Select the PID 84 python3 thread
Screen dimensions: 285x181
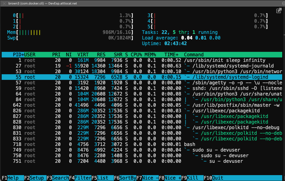(x=142, y=99)
